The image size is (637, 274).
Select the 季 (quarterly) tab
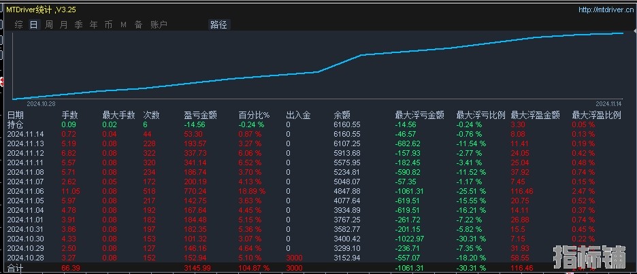pyautogui.click(x=78, y=24)
